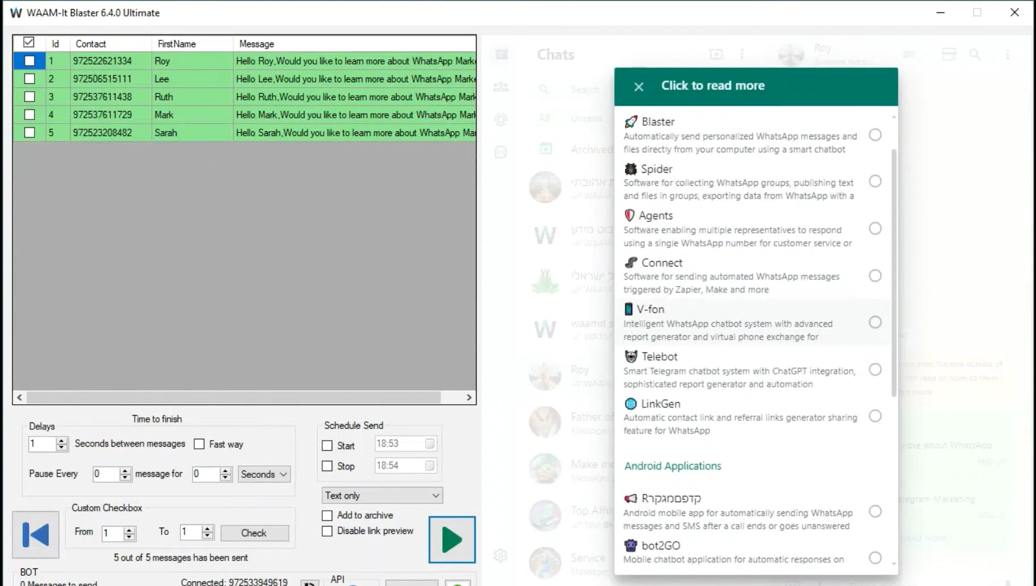
Task: Click the blue rewind reset icon
Action: pyautogui.click(x=35, y=534)
